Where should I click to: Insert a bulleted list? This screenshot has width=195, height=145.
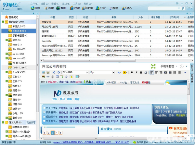[x=179, y=72]
